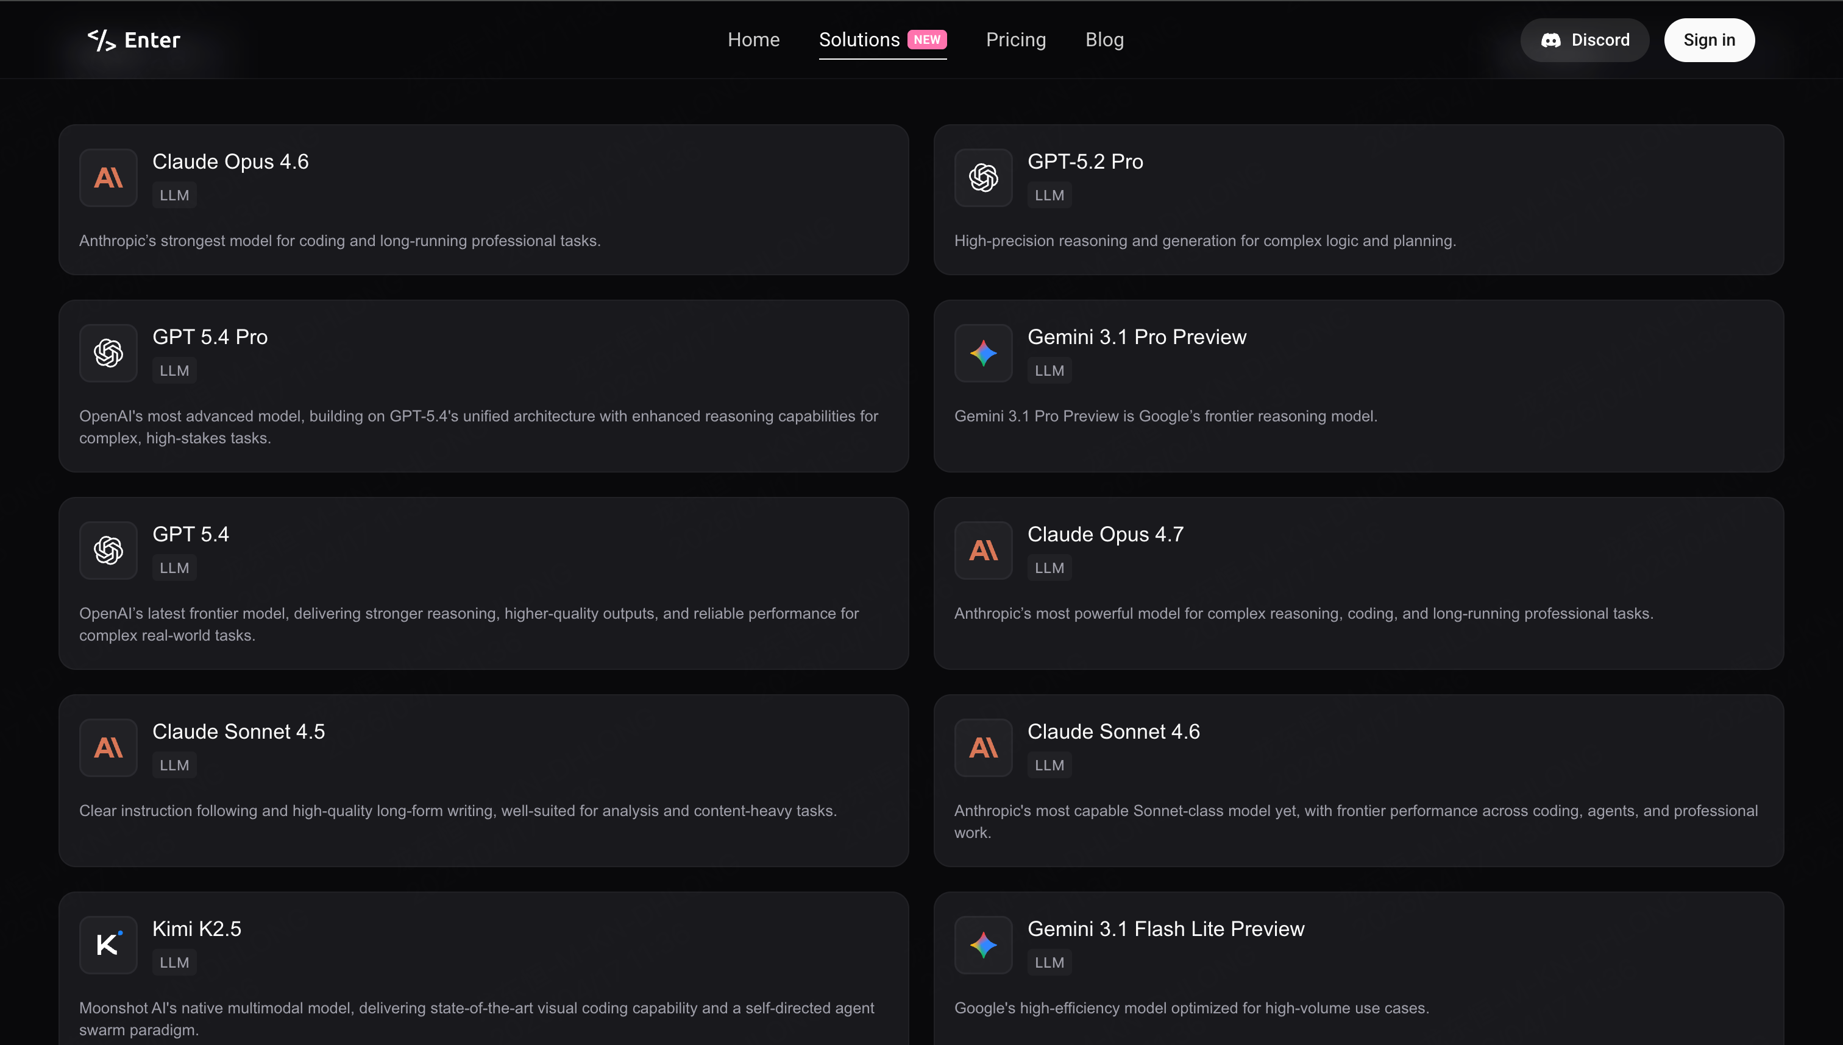Click the Gemini star icon for 3.1 Pro Preview

(983, 353)
